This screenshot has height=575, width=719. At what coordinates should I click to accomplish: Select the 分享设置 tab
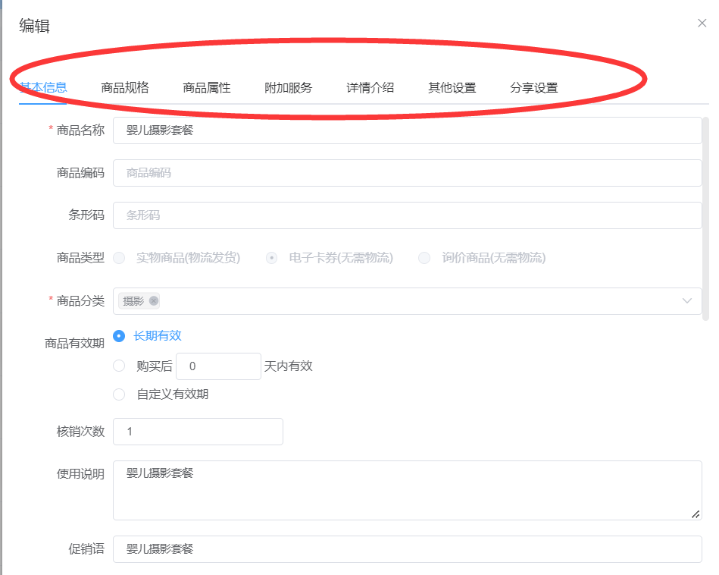(533, 87)
